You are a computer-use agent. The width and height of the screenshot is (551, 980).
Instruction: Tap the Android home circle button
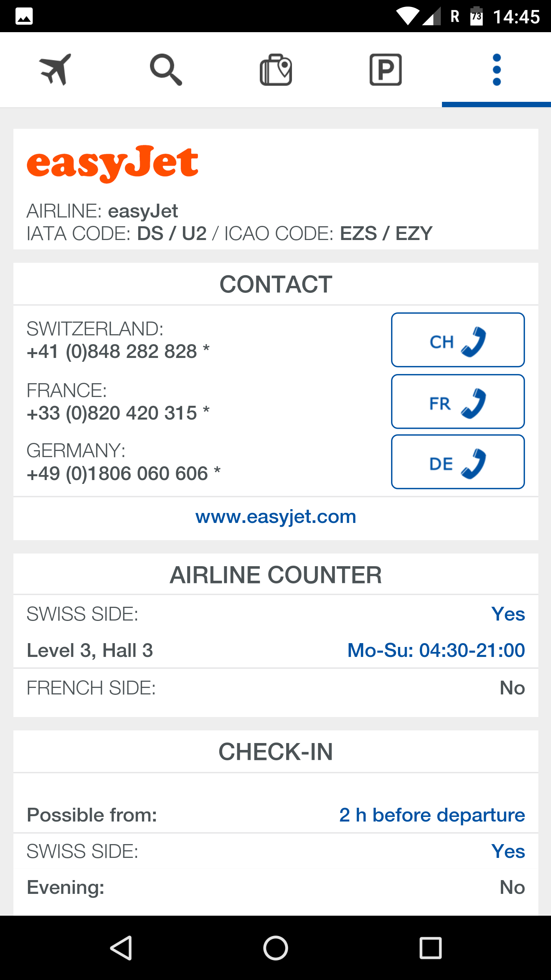coord(275,948)
